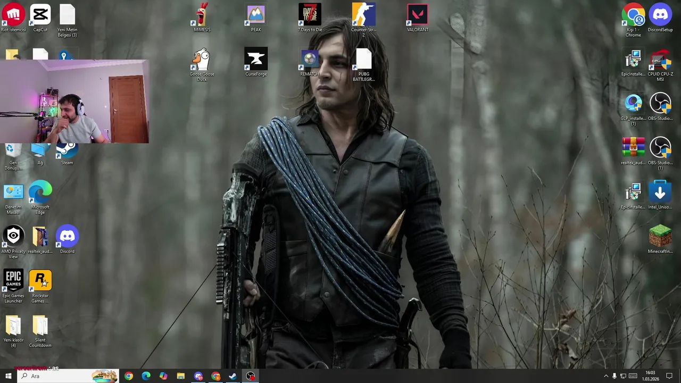Select the OBS-Studio... (1) installer icon
Image resolution: width=681 pixels, height=383 pixels.
[660, 154]
